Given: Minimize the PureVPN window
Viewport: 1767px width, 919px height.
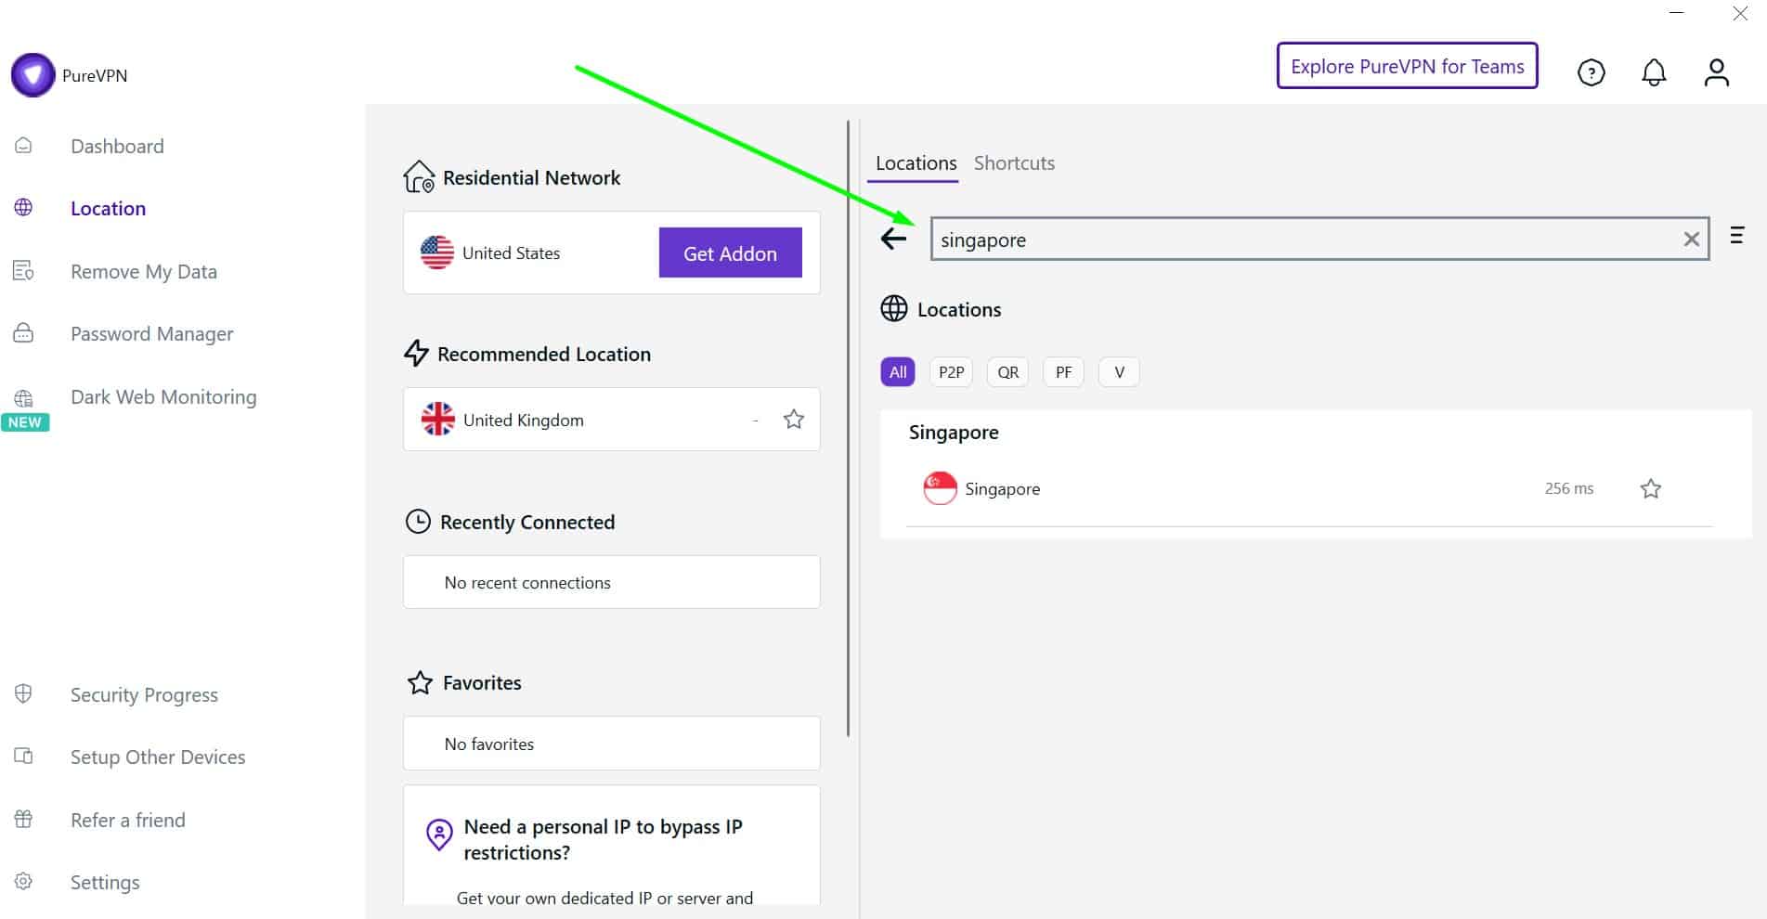Looking at the screenshot, I should click(x=1676, y=14).
